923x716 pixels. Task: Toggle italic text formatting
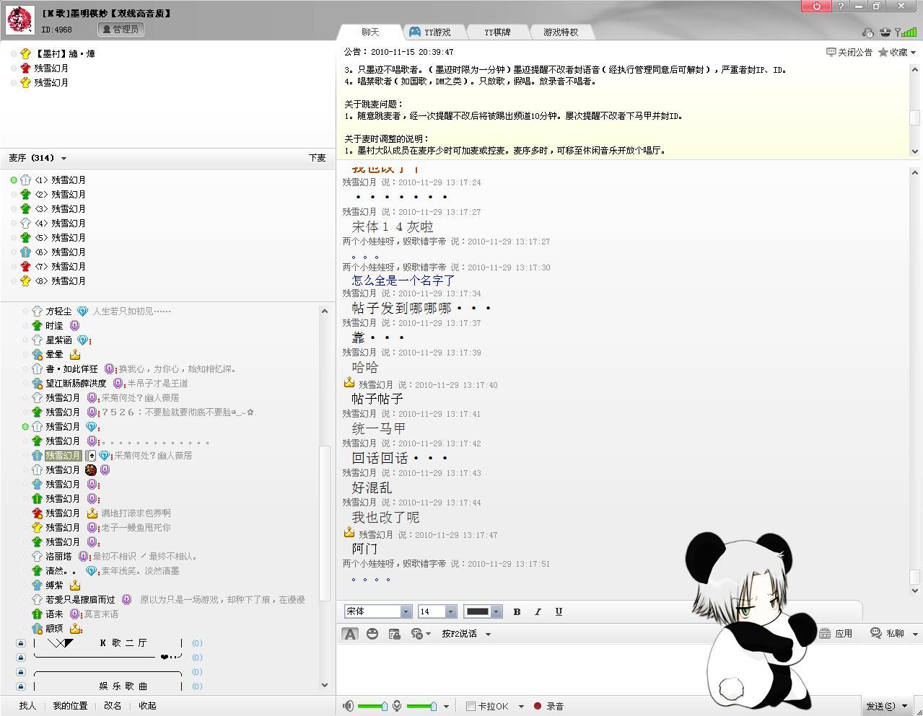point(538,611)
